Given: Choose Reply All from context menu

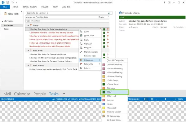Looking at the screenshot, I should (x=90, y=44).
